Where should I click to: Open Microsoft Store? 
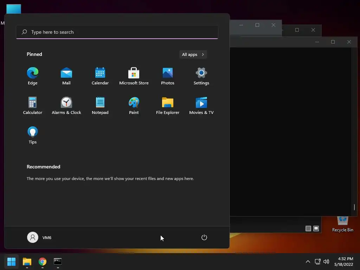pyautogui.click(x=134, y=76)
